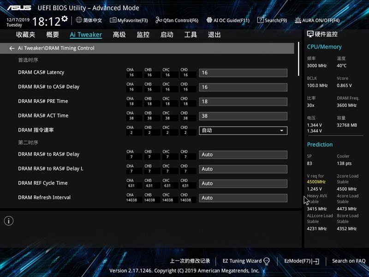
Task: Open the 启动 tab
Action: click(x=167, y=35)
